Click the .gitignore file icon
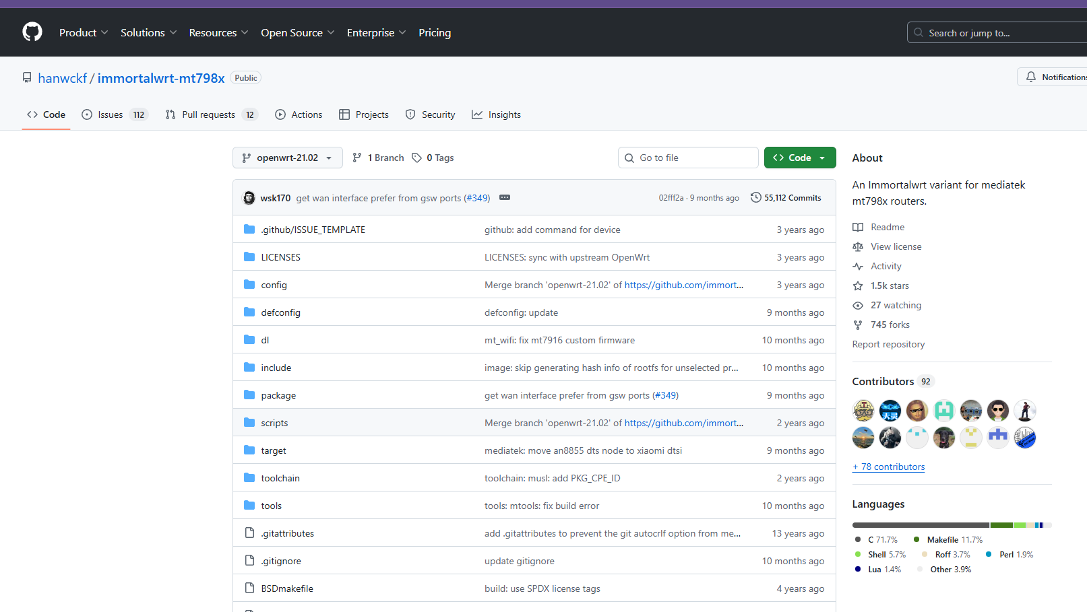This screenshot has height=612, width=1087. [x=249, y=561]
